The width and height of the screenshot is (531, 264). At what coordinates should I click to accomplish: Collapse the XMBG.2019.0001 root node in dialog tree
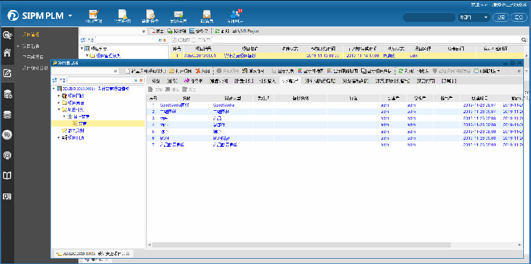54,89
